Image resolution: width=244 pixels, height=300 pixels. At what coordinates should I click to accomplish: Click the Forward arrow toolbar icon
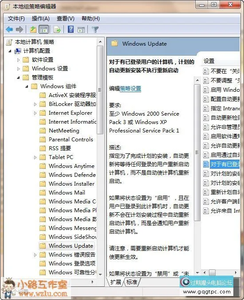(20, 29)
